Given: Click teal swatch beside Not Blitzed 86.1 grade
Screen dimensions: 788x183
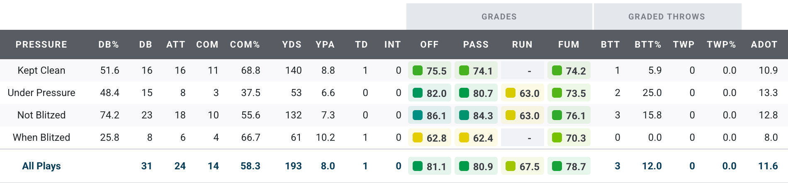Looking at the screenshot, I should click(x=418, y=115).
